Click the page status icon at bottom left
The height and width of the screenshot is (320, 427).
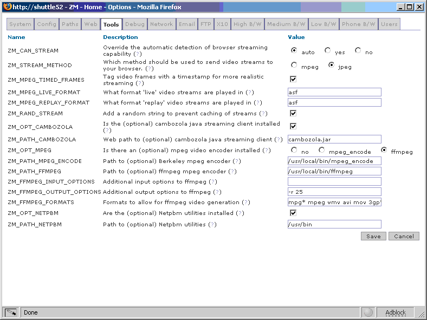11,312
